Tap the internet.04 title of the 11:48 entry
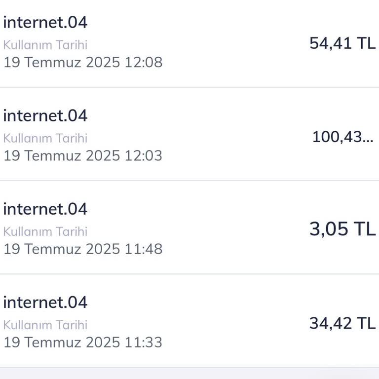This screenshot has width=379, height=379. coord(45,209)
